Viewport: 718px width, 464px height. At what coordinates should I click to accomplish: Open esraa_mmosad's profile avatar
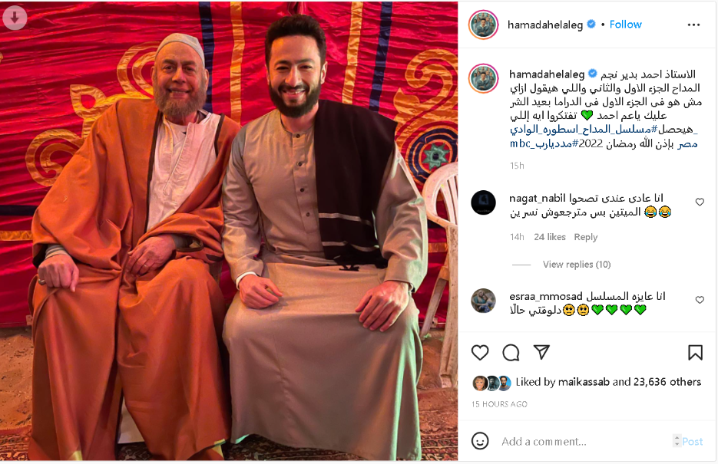[483, 301]
